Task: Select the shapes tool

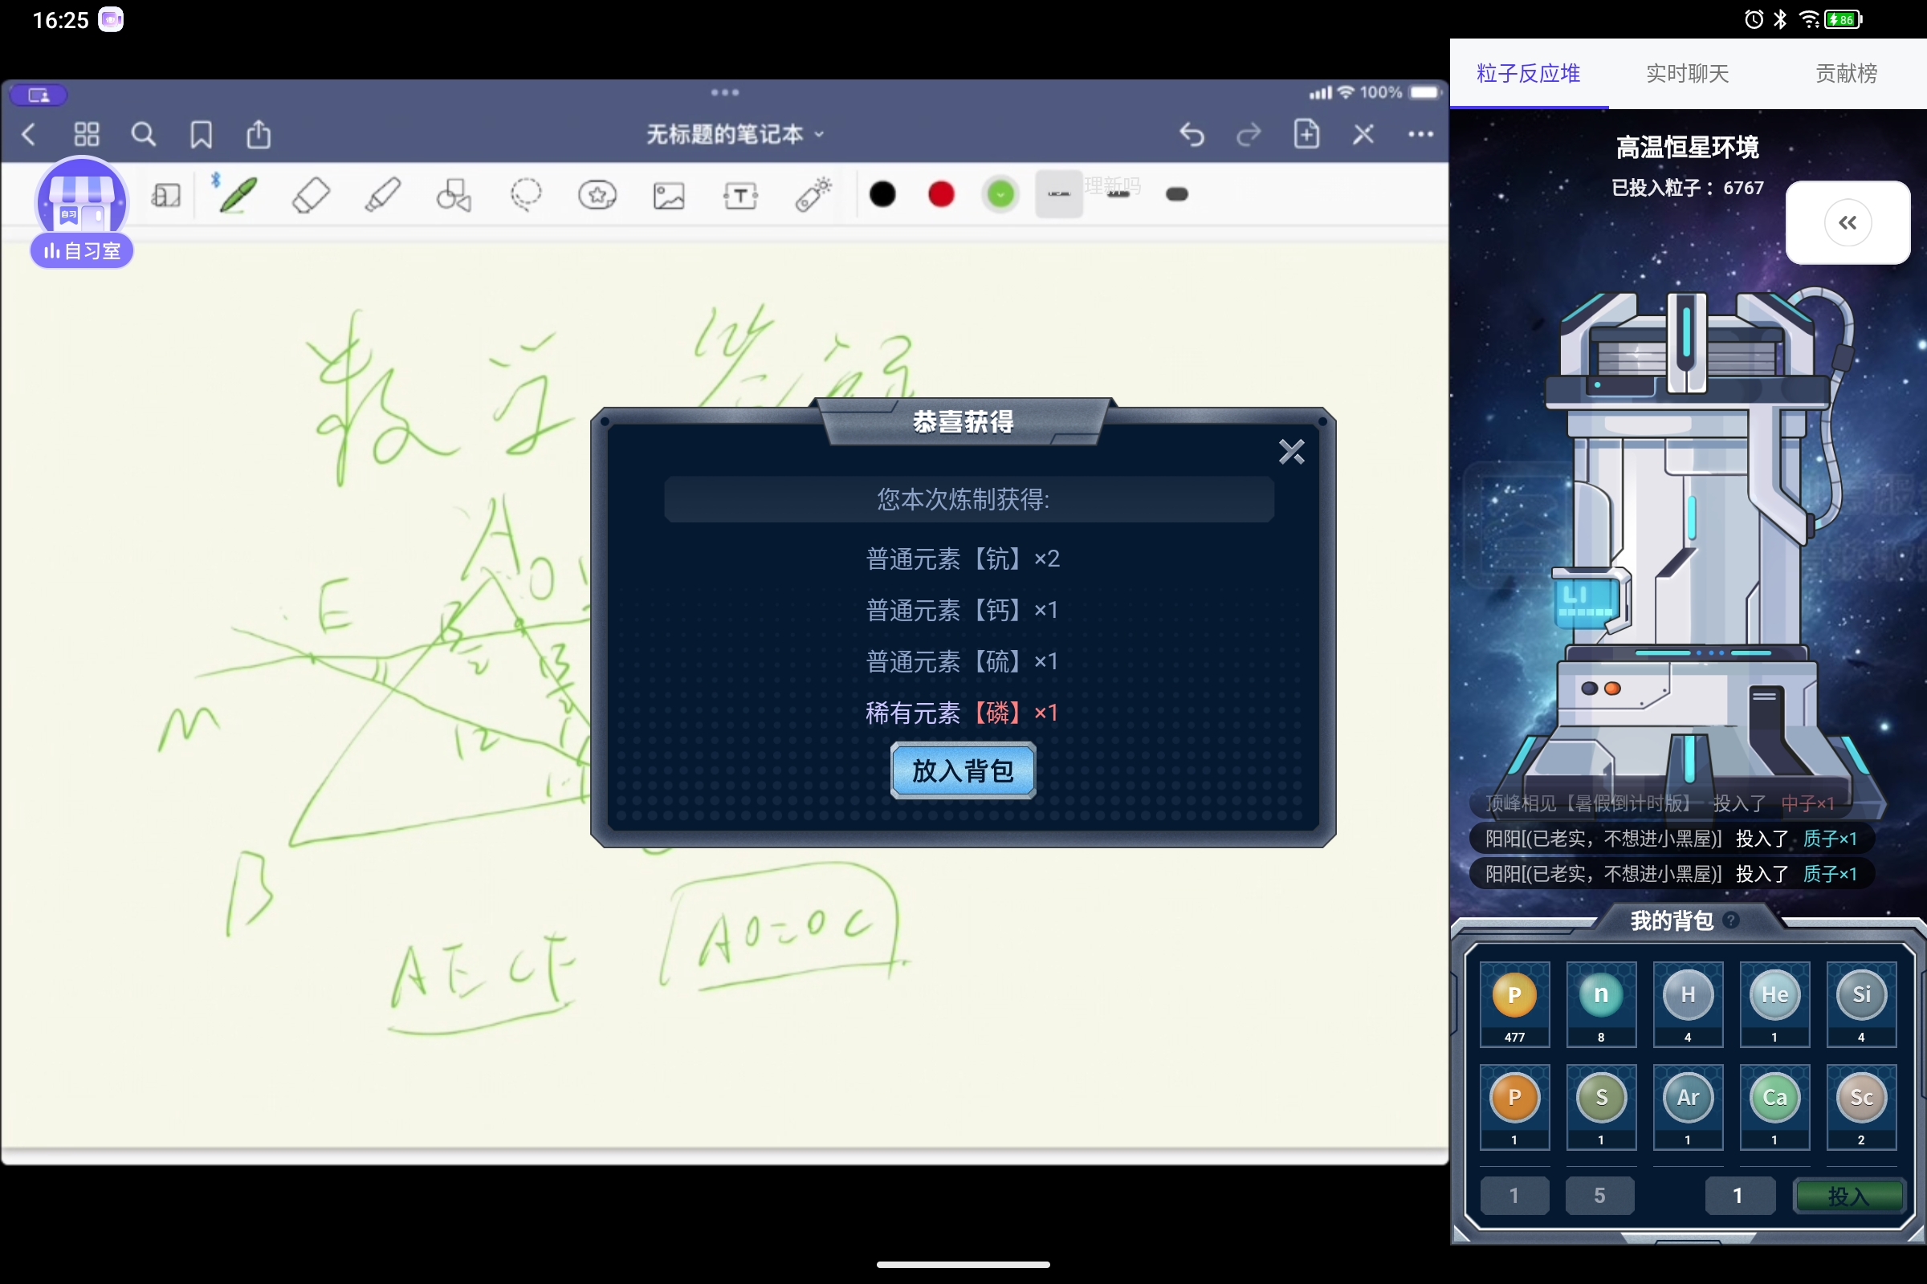Action: tap(454, 195)
